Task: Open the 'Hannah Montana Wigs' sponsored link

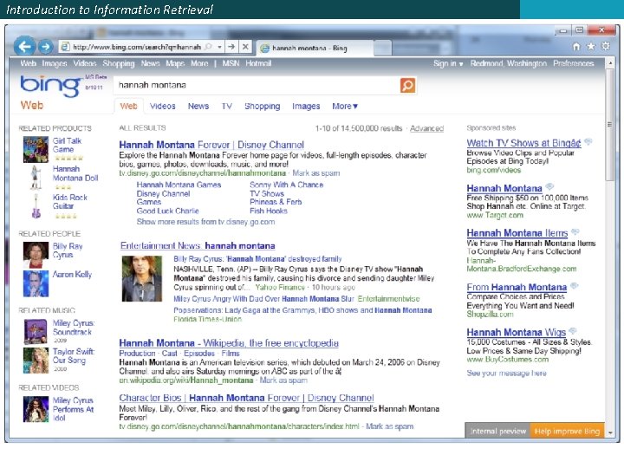Action: [x=517, y=332]
